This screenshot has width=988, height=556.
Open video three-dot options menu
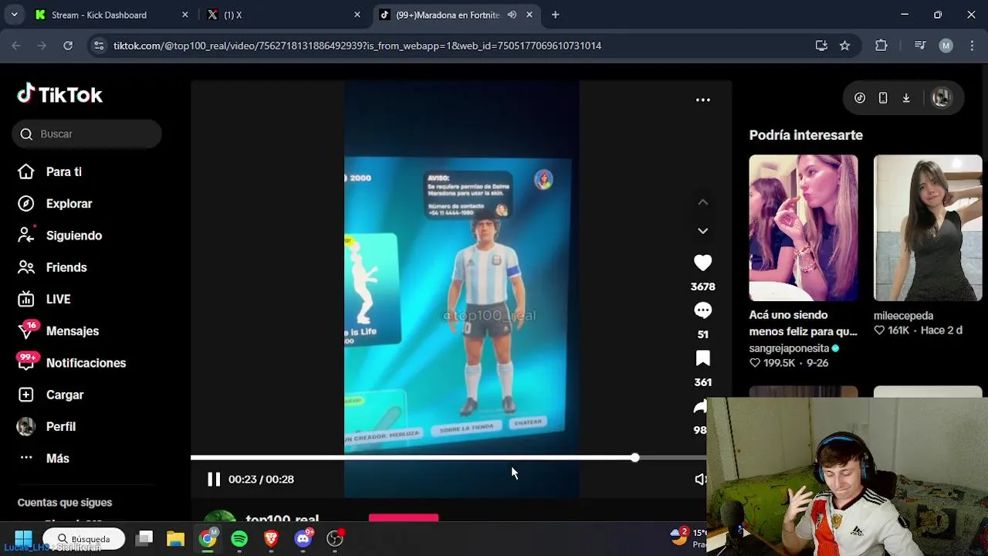click(x=702, y=100)
